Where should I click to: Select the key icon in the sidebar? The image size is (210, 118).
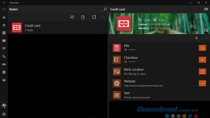click(x=4, y=56)
